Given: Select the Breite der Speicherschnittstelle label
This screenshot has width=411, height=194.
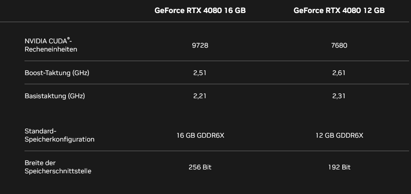Looking at the screenshot, I should click(x=58, y=167).
